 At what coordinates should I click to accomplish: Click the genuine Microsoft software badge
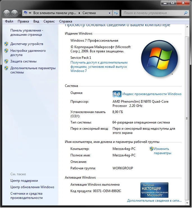click(x=154, y=190)
